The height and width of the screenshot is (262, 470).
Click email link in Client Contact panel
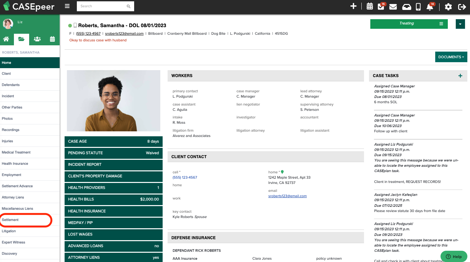(x=287, y=196)
